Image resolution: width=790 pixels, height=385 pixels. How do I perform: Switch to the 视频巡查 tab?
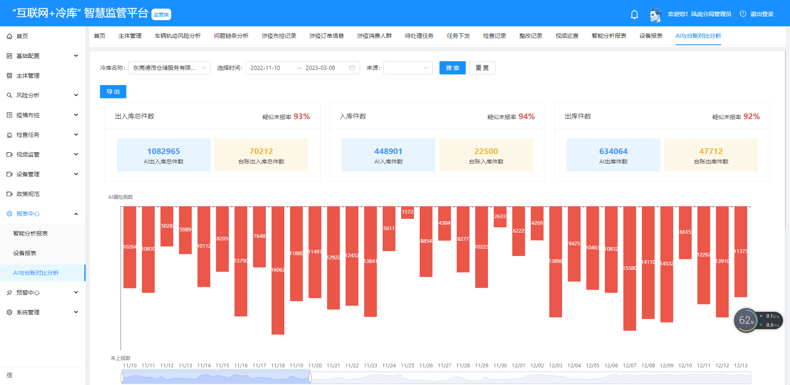pos(567,36)
